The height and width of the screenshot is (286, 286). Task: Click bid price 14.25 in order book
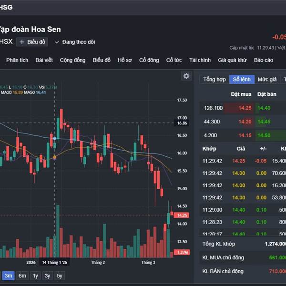[x=245, y=108]
